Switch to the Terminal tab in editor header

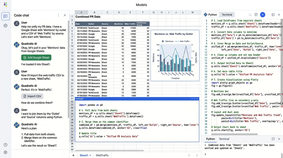(227, 15)
